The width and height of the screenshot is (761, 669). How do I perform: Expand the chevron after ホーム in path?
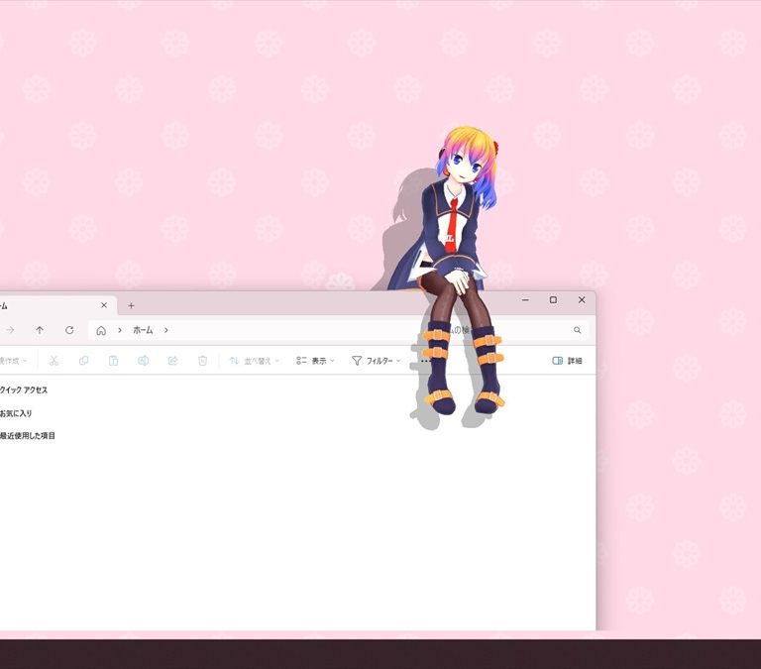(x=166, y=330)
